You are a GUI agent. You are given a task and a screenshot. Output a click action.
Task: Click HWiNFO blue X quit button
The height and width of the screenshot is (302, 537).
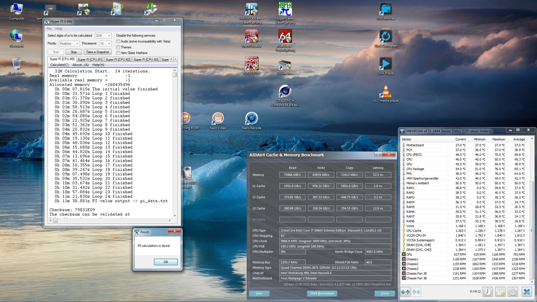point(527,292)
